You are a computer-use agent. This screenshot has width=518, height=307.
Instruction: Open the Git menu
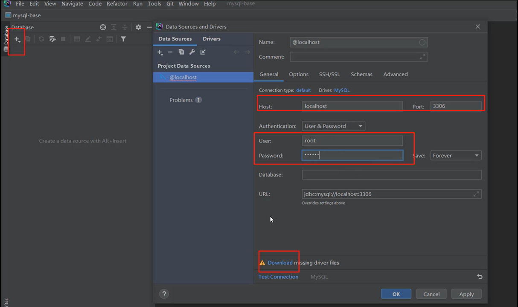[x=170, y=4]
